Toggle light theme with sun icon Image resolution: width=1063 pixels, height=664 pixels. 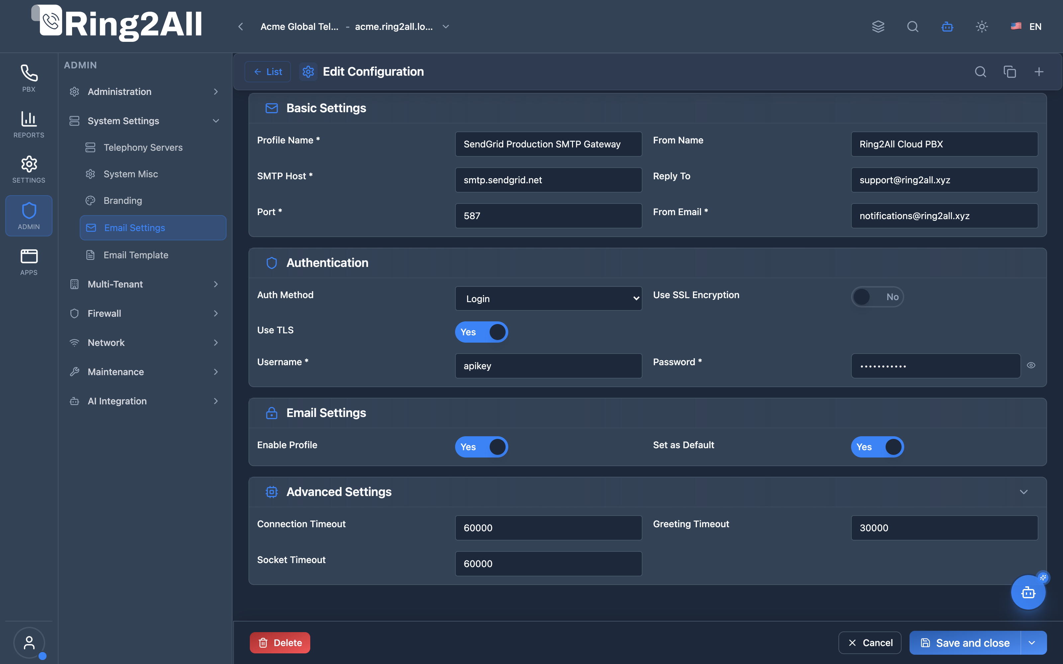[x=982, y=27]
